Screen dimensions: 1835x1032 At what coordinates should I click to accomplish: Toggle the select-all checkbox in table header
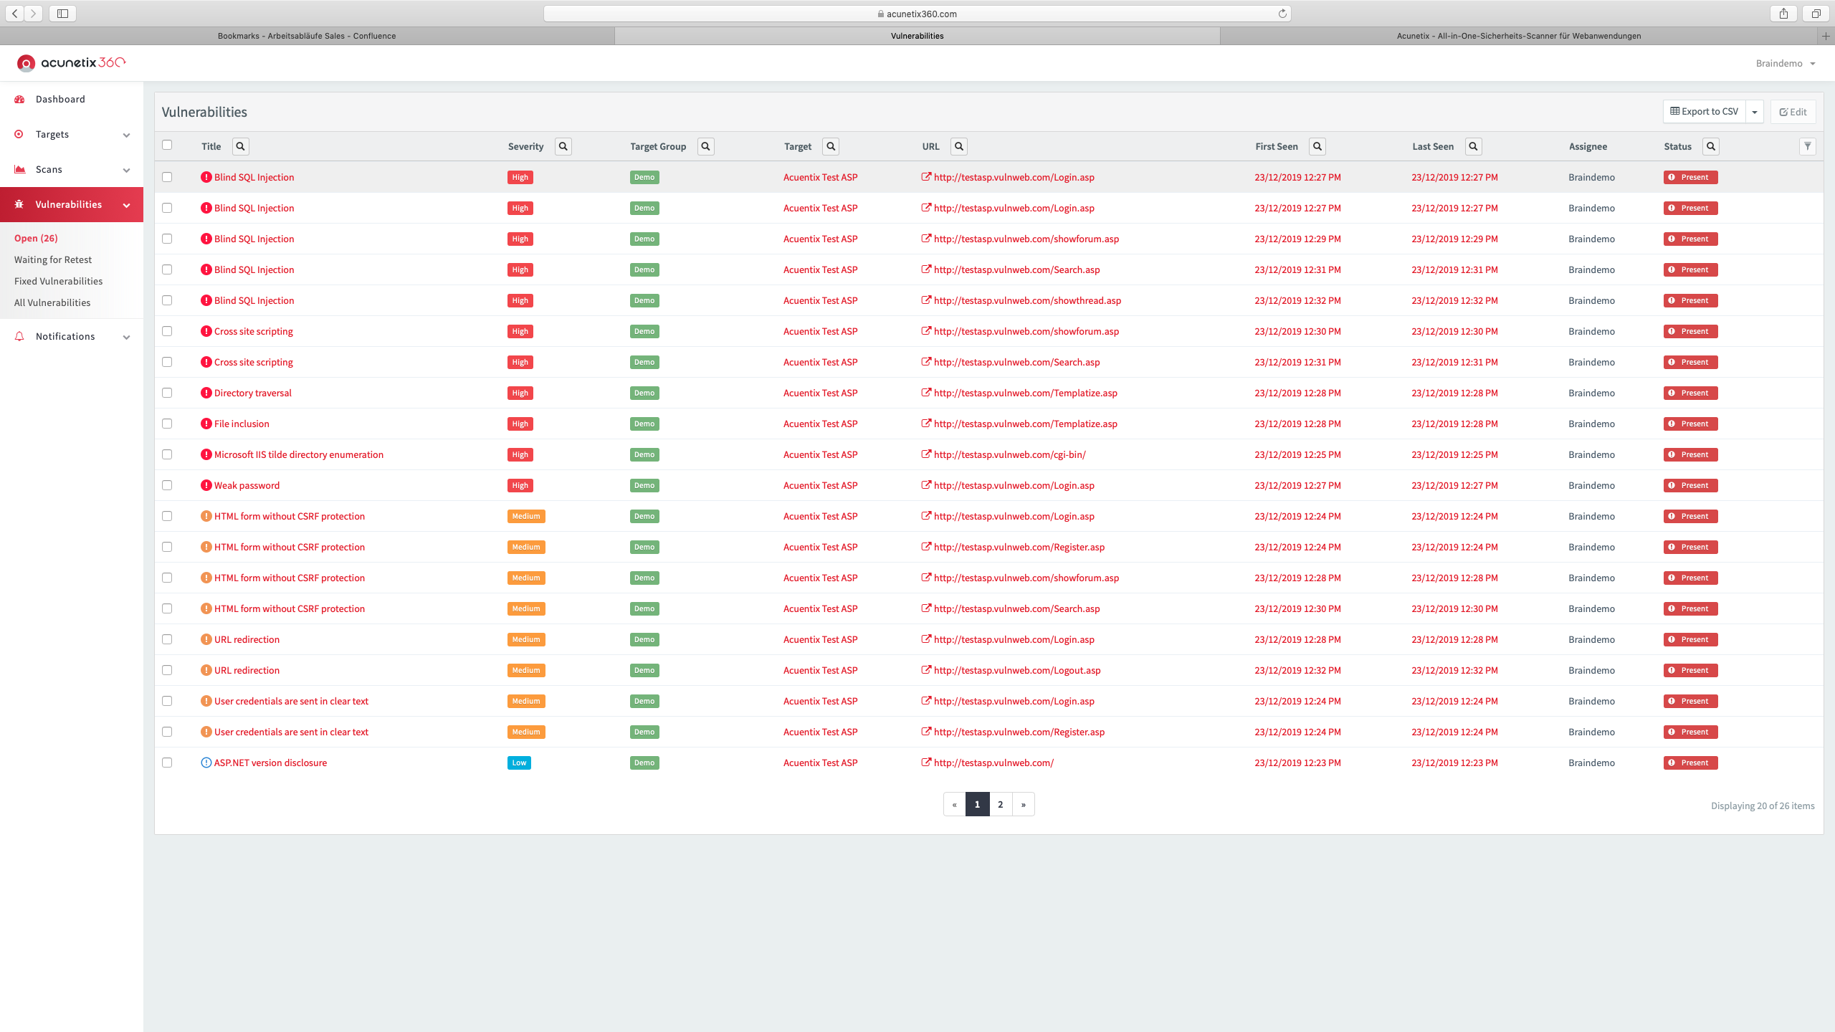[x=167, y=145]
